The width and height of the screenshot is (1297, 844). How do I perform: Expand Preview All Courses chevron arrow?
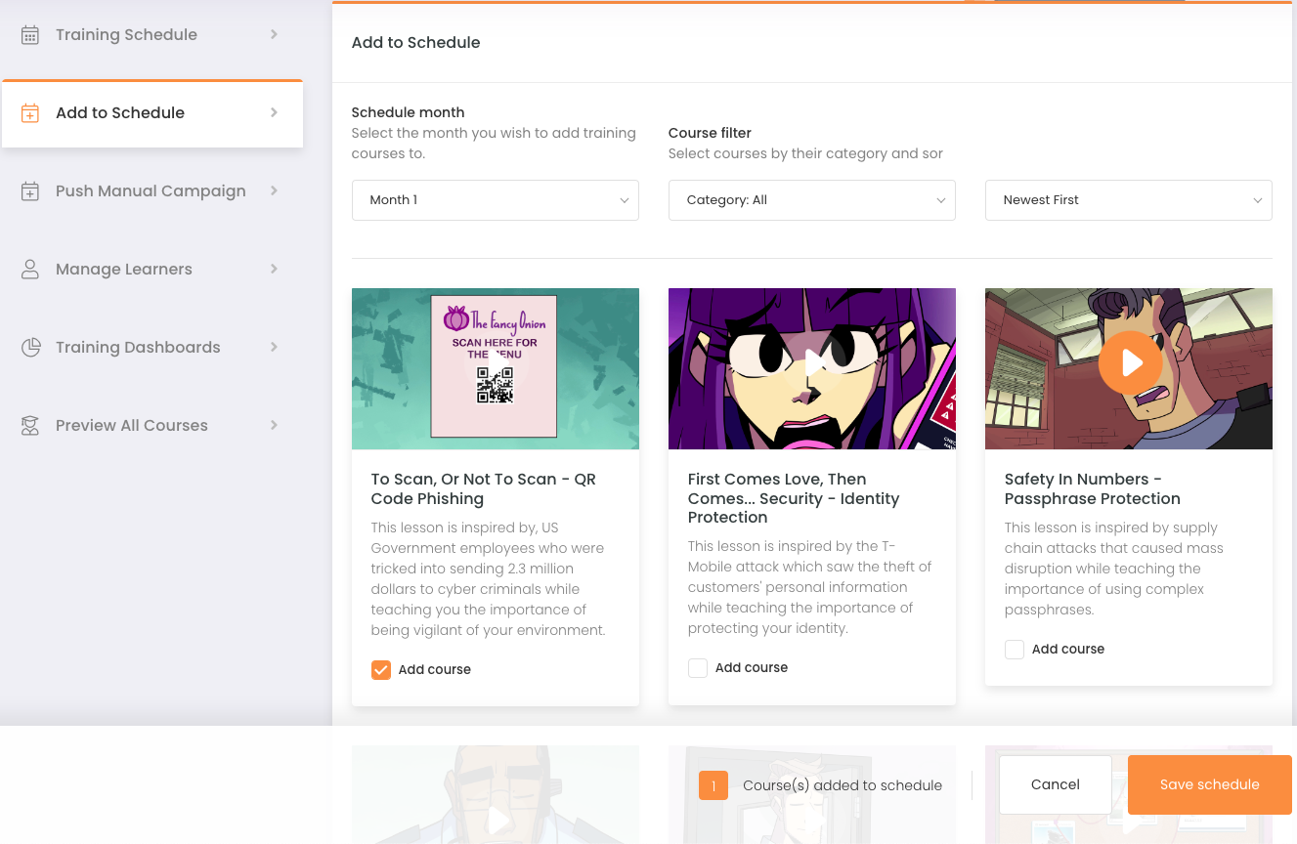tap(275, 425)
